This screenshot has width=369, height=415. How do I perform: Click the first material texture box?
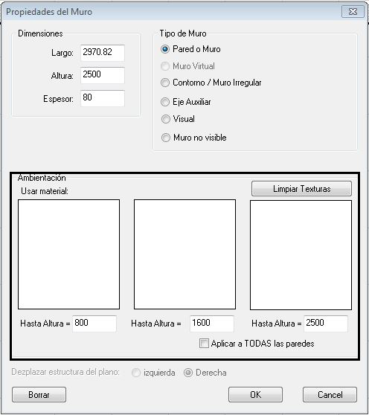click(x=69, y=254)
